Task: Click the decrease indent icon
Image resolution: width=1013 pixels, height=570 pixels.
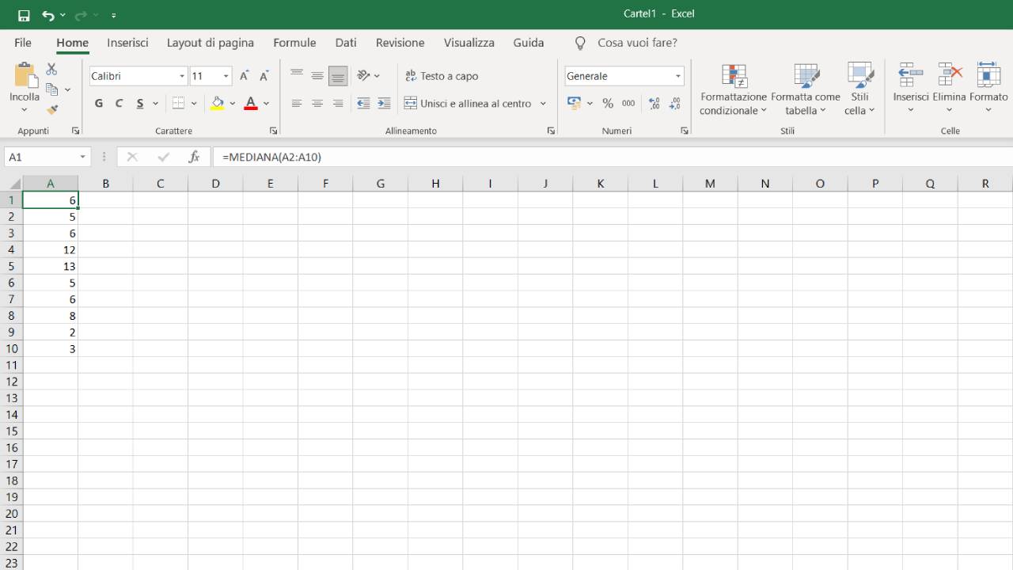Action: coord(363,103)
